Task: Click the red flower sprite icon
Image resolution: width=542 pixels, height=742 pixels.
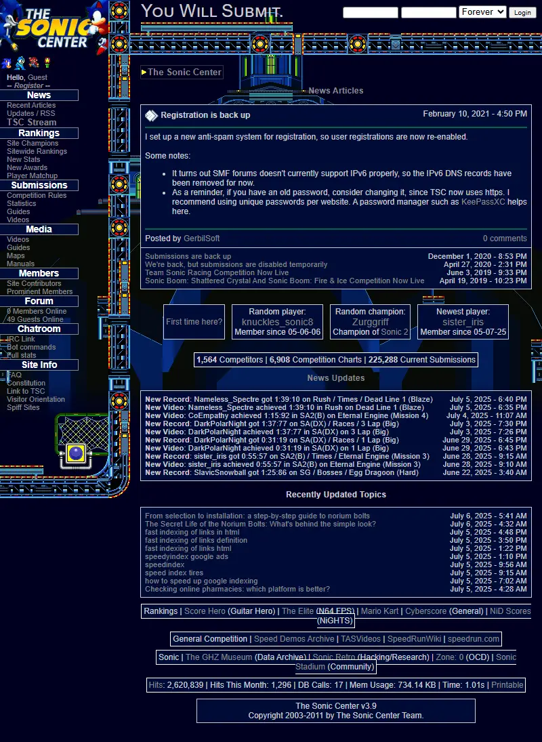Action: [47, 62]
